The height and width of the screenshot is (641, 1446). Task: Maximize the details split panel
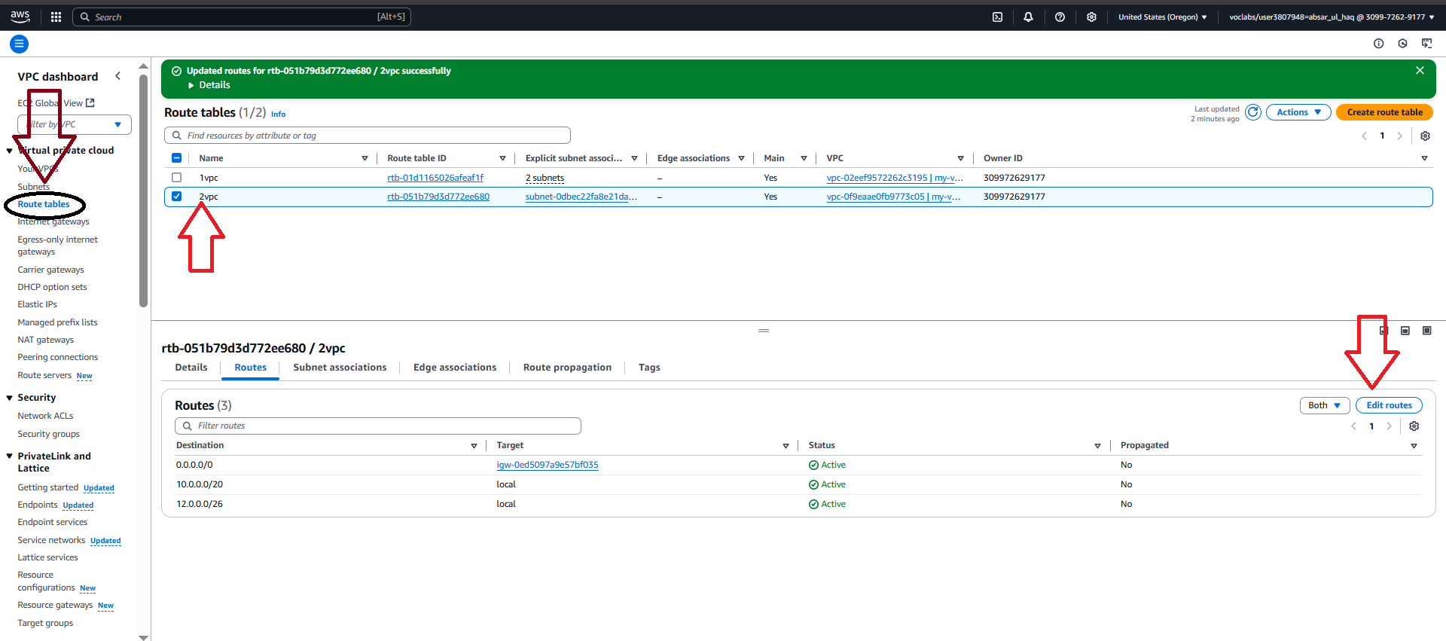click(1426, 331)
